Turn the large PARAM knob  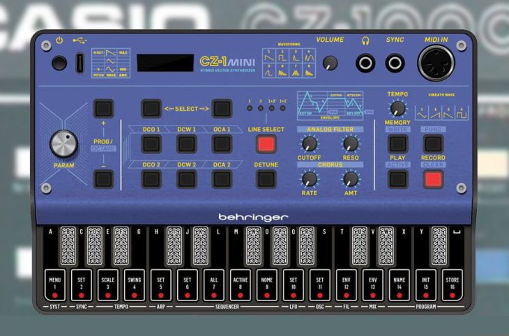click(x=63, y=144)
